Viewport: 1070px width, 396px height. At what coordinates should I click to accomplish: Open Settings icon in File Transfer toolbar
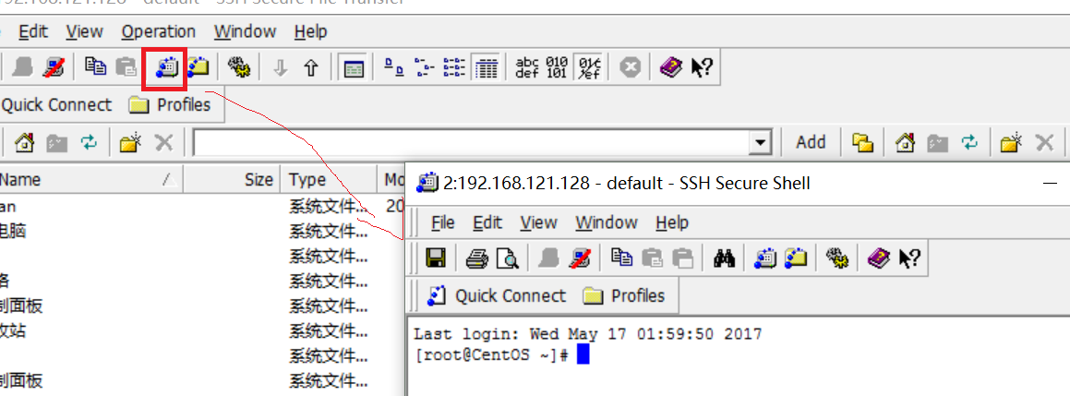(x=239, y=66)
